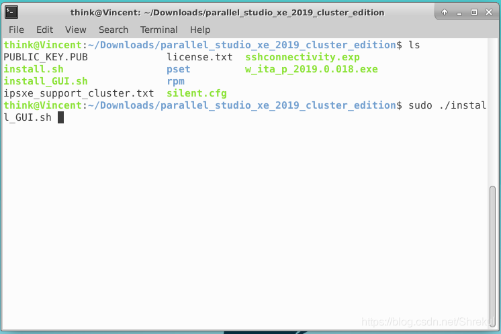Click the silent.cfg file name
The image size is (501, 334).
click(197, 93)
